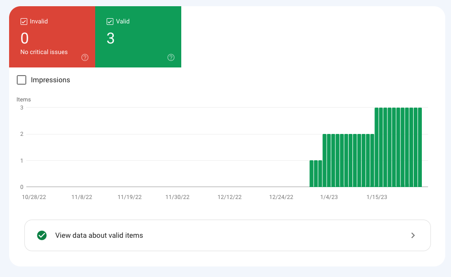Click the 1/15/23 date label on the axis
Image resolution: width=451 pixels, height=277 pixels.
377,197
